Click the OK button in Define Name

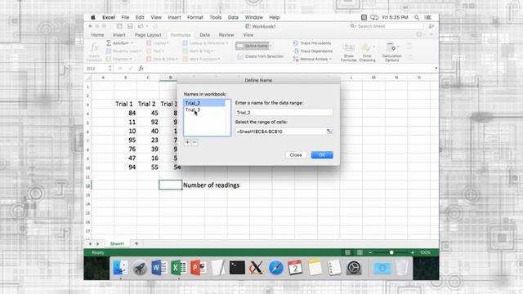tap(322, 154)
